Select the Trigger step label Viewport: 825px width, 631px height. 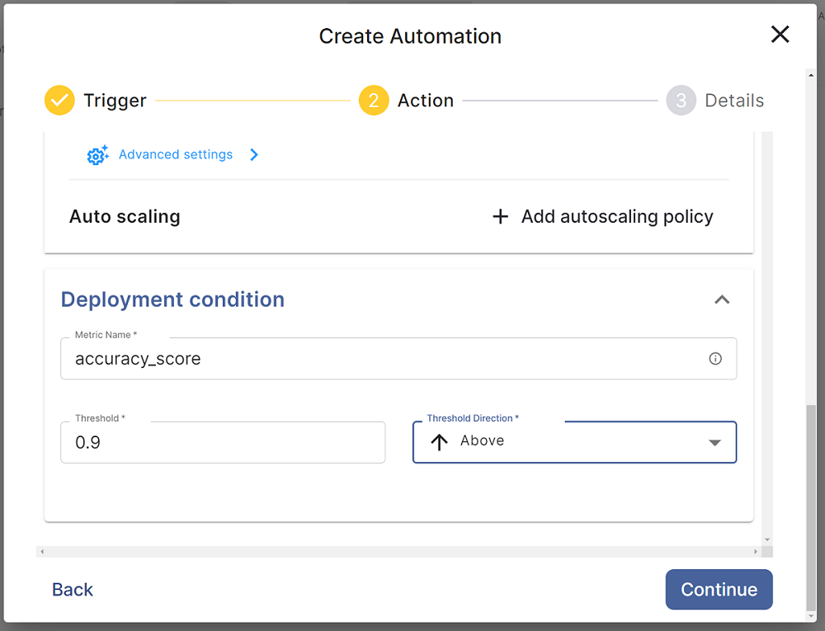(115, 101)
